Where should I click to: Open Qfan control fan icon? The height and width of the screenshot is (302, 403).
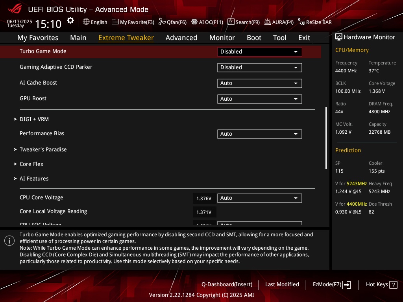tap(162, 22)
